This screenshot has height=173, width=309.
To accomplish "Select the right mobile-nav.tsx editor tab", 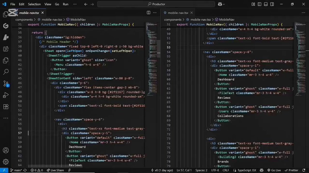I will pos(178,13).
